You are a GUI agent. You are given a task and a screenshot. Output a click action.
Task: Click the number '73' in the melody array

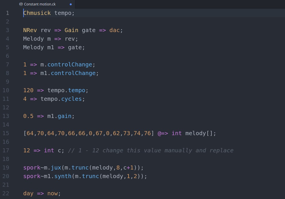pos(127,133)
